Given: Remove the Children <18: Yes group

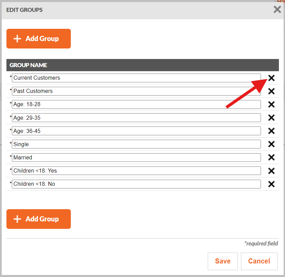Looking at the screenshot, I should pos(271,171).
